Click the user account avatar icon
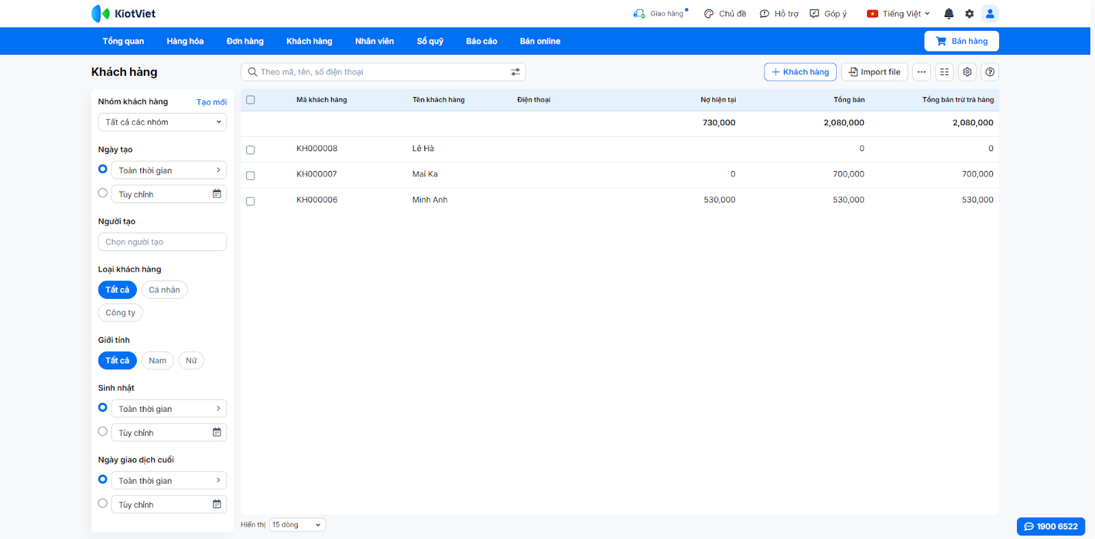The width and height of the screenshot is (1095, 539). (x=990, y=14)
